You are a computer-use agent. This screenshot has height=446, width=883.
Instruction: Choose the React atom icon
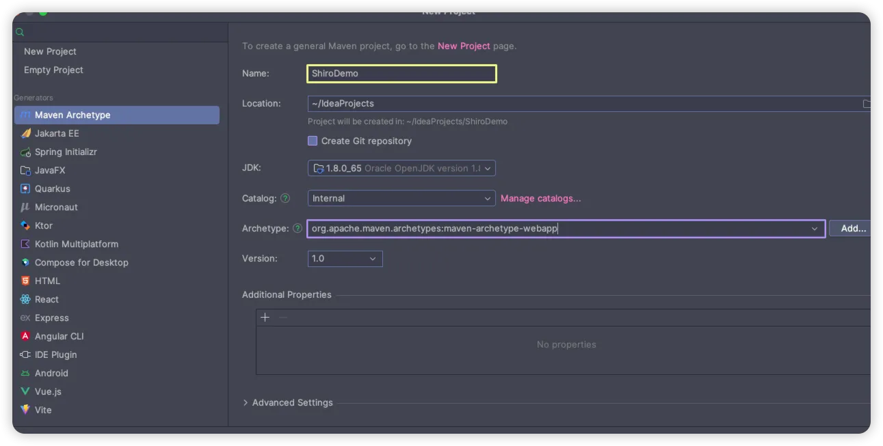[x=25, y=300]
